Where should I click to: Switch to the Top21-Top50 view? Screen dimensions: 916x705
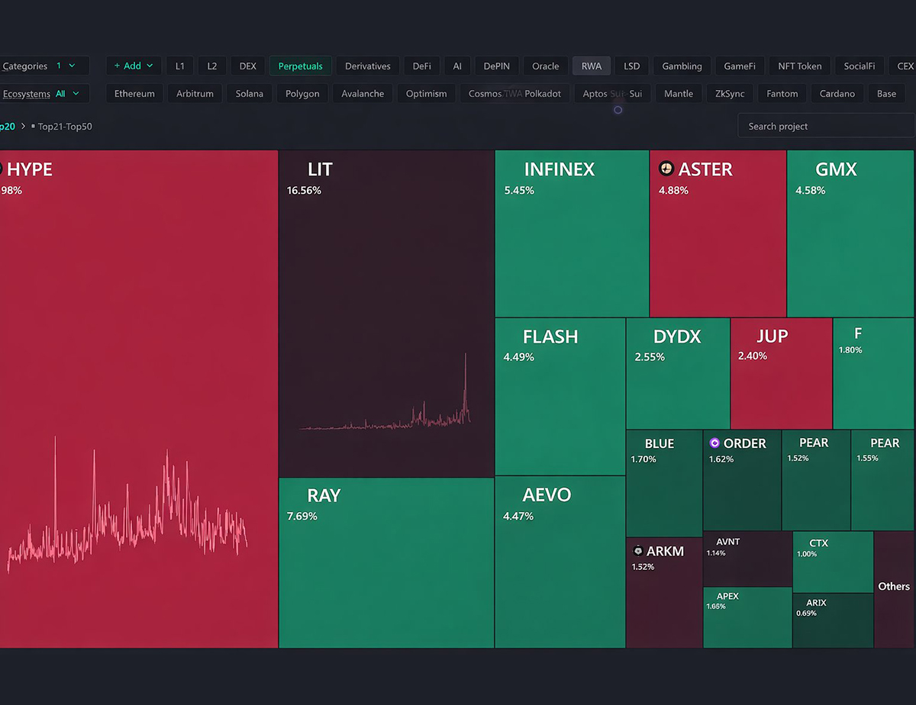(x=65, y=126)
